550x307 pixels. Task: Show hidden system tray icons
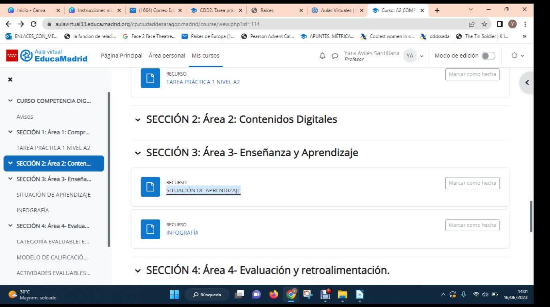[443, 295]
